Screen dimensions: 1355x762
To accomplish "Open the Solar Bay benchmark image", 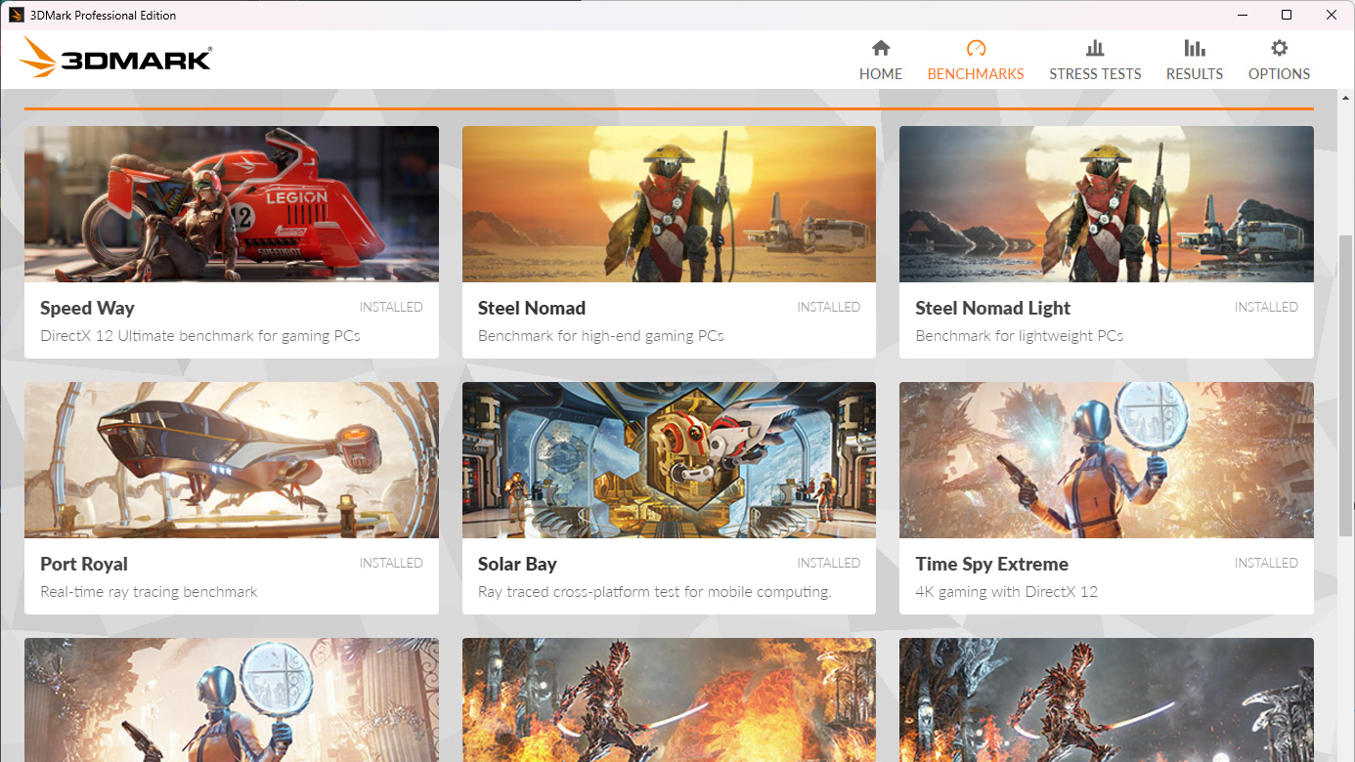I will pos(669,460).
